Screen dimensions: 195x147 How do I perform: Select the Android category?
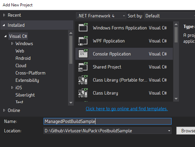pyautogui.click(x=23, y=58)
